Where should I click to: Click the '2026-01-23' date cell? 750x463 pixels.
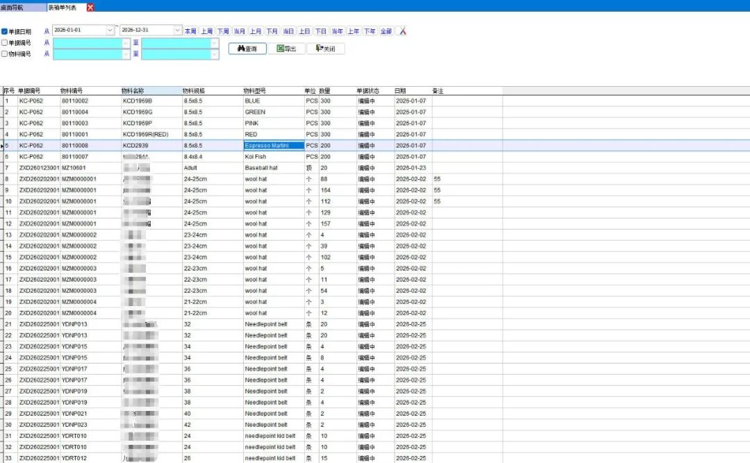point(413,168)
